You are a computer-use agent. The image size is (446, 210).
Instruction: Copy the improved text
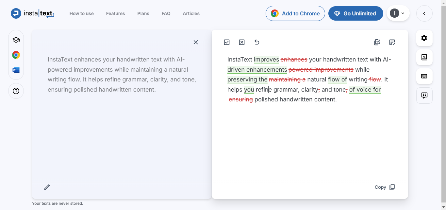pyautogui.click(x=385, y=187)
